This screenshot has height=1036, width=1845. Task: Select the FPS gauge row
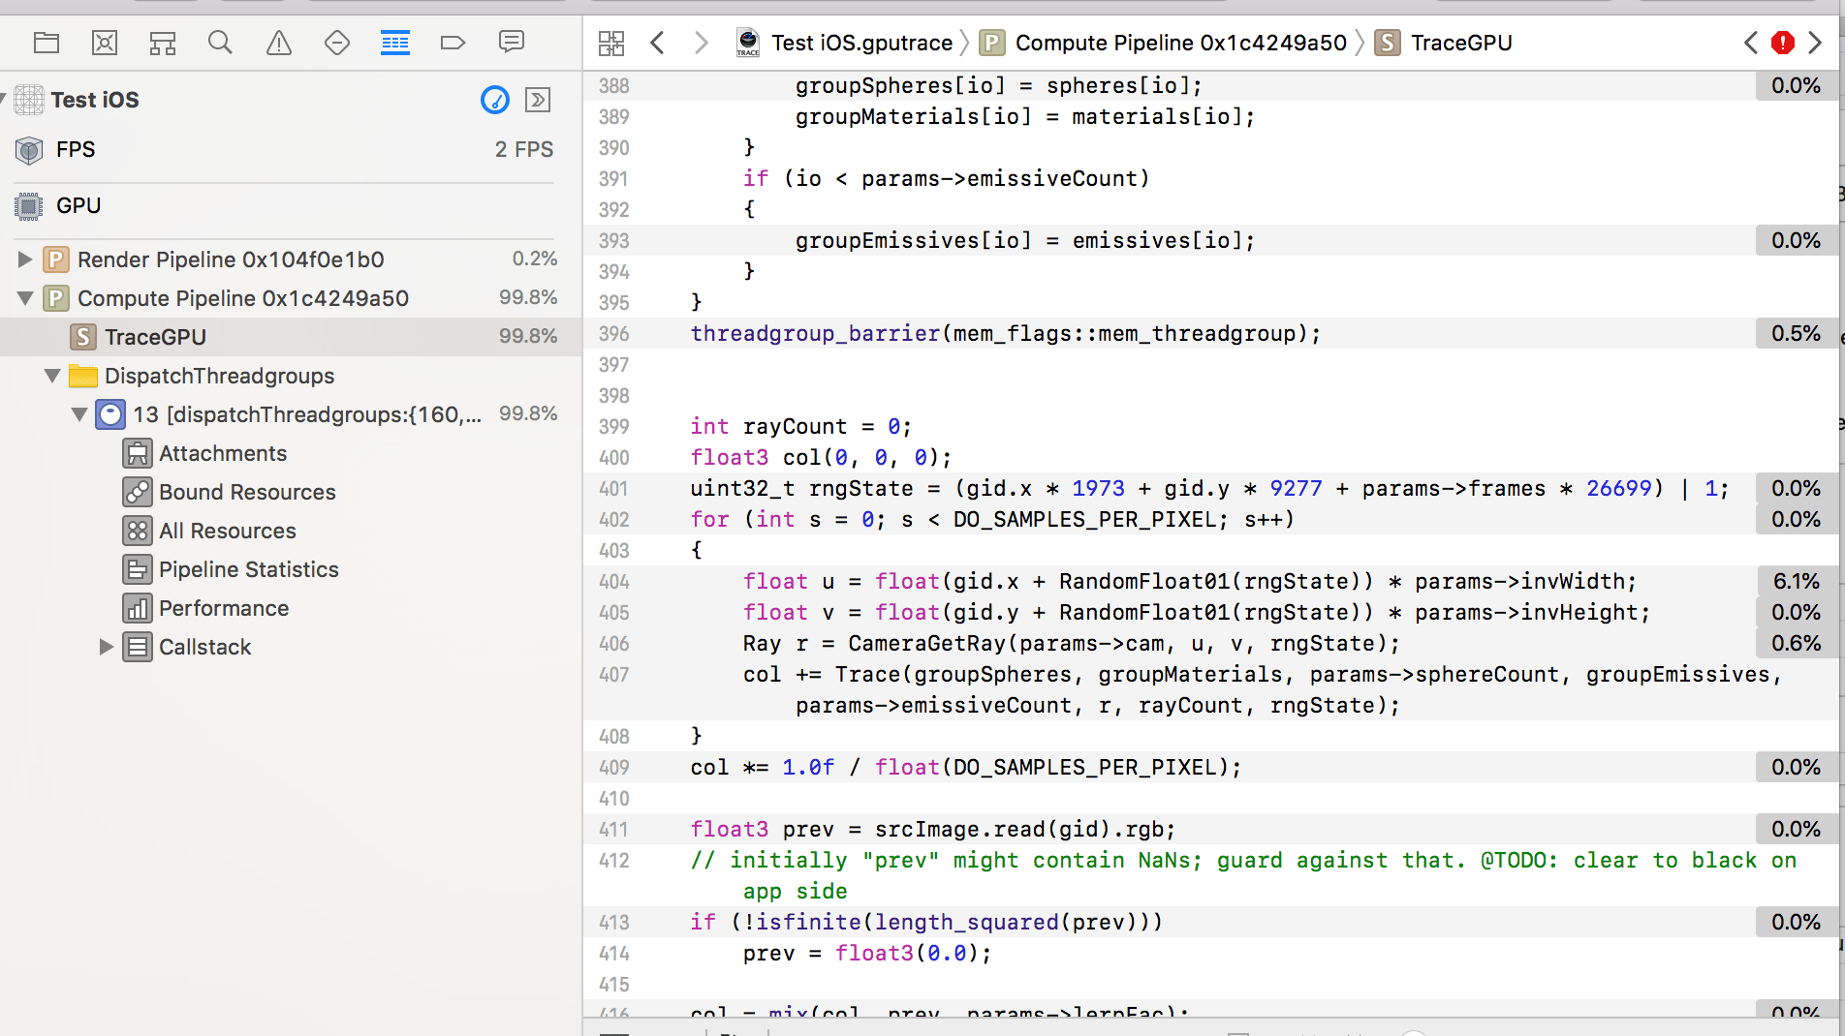pyautogui.click(x=291, y=149)
